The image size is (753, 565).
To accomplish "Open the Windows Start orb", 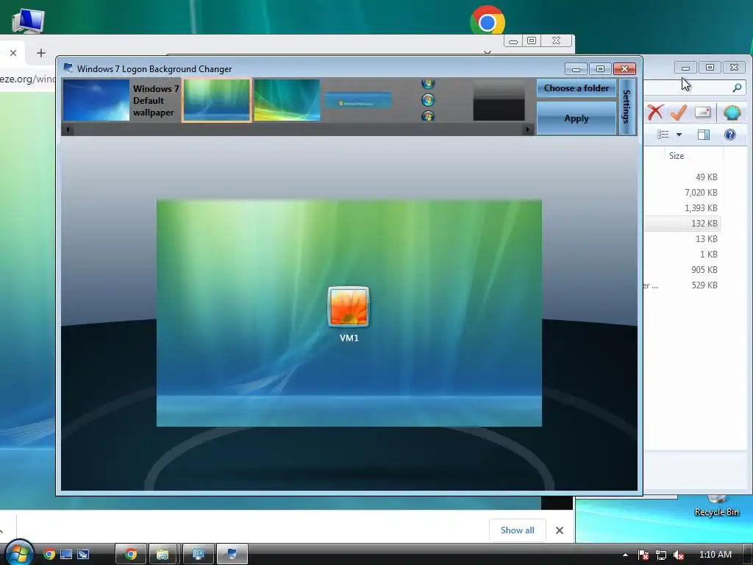I will (19, 552).
